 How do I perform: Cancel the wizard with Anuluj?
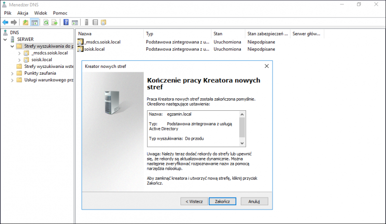pos(254,201)
